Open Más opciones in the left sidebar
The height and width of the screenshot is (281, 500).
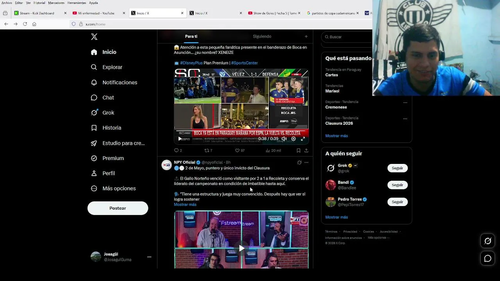(x=113, y=189)
